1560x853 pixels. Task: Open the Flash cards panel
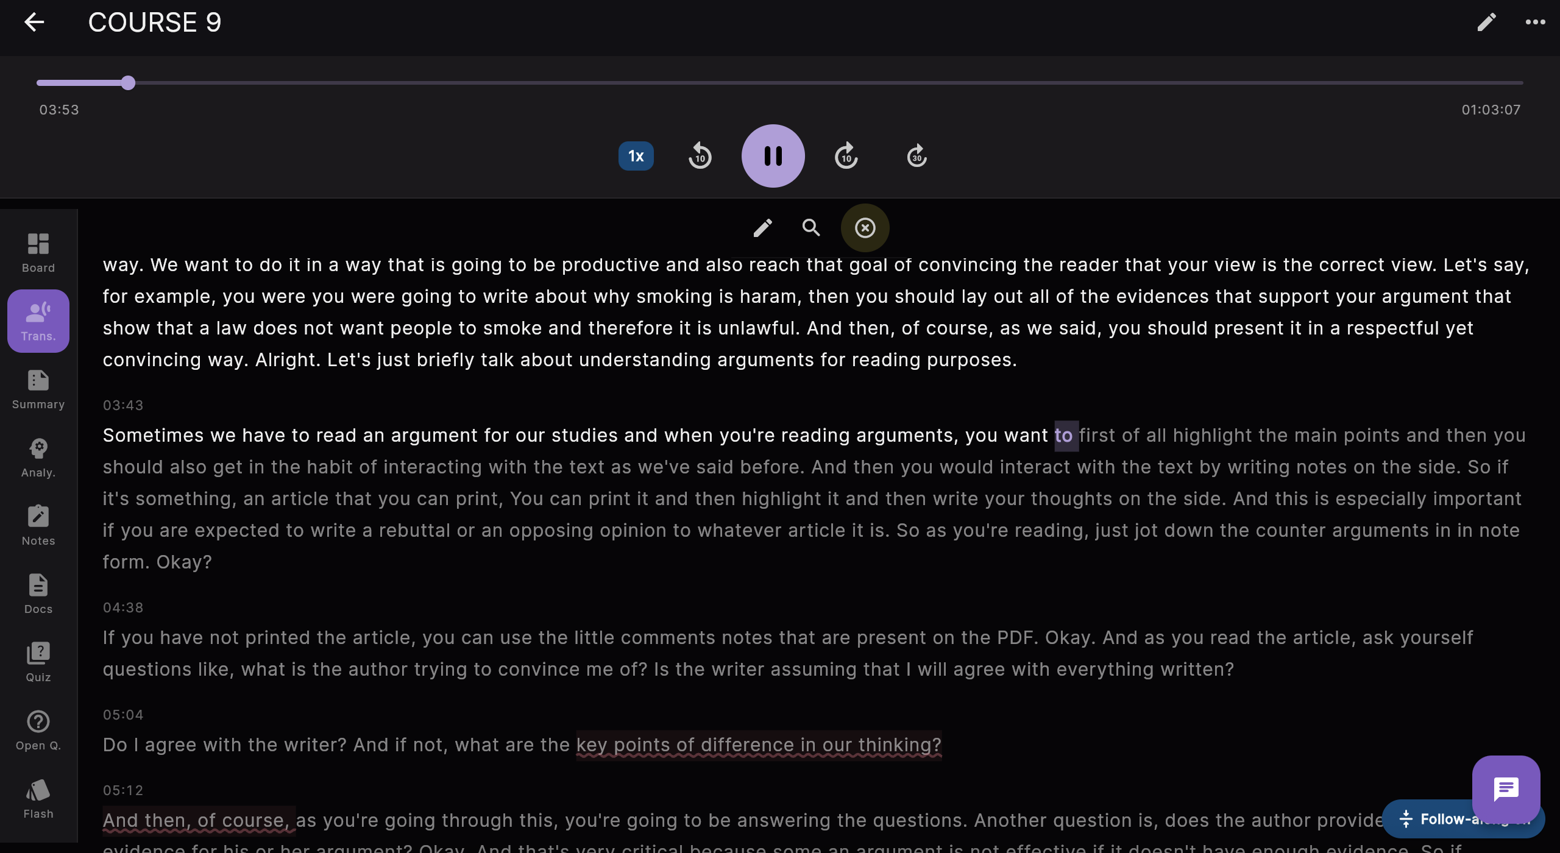coord(38,798)
